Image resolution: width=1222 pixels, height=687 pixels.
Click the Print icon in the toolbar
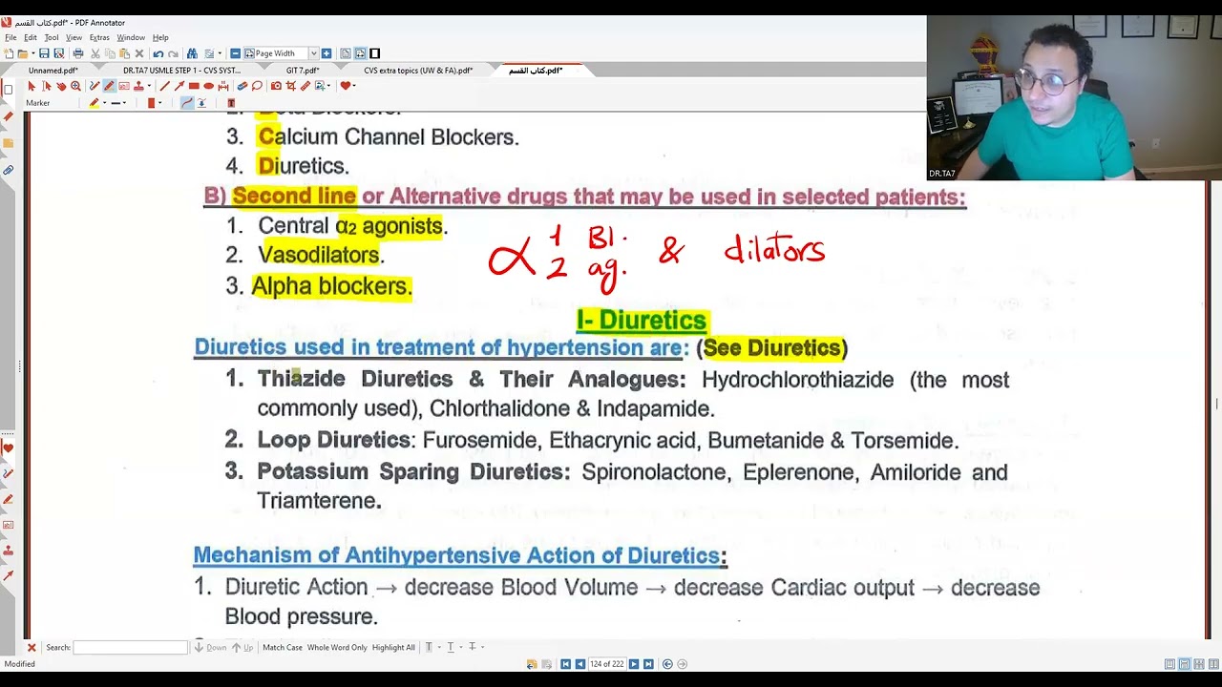[x=78, y=53]
